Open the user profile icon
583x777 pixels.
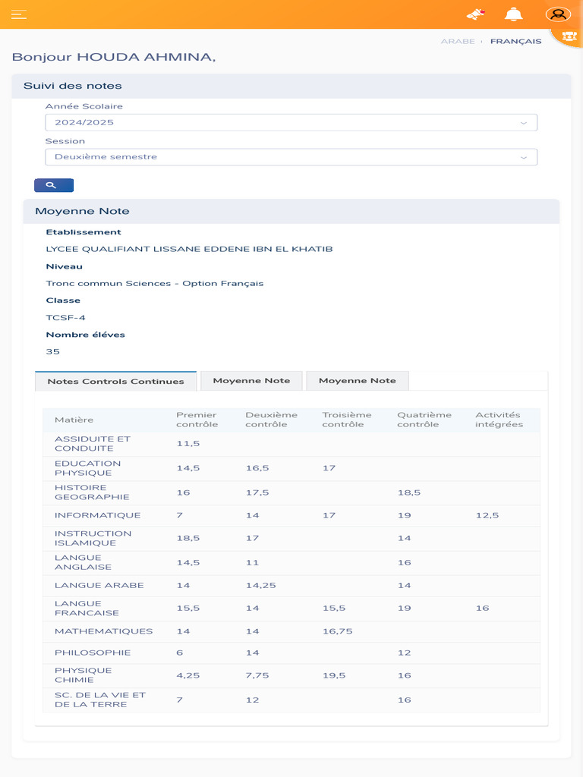(558, 14)
